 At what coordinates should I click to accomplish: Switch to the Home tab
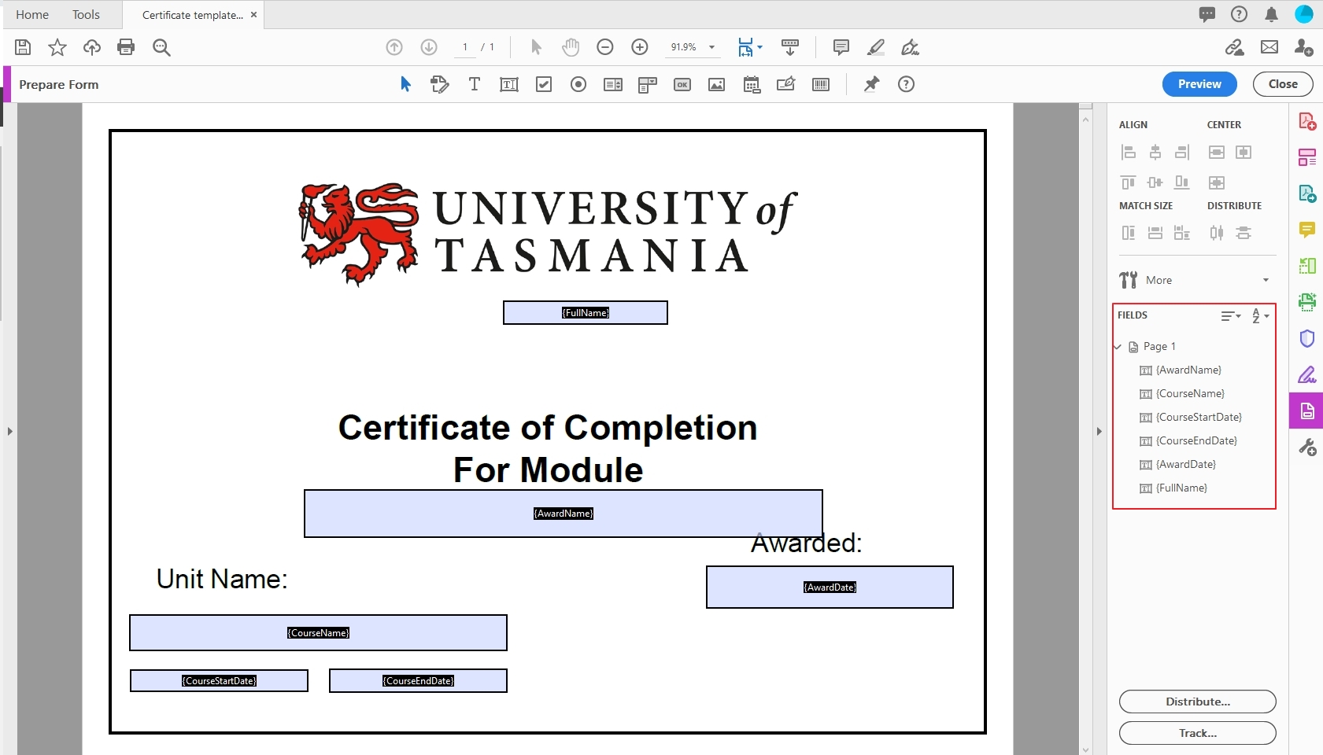[x=32, y=14]
